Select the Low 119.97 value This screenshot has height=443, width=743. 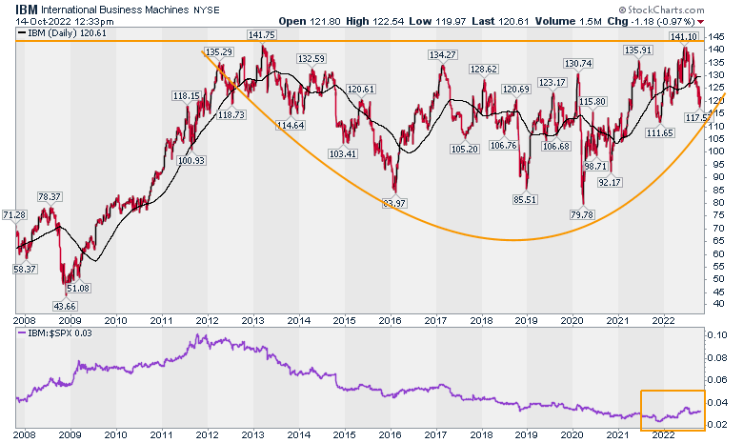[x=438, y=21]
